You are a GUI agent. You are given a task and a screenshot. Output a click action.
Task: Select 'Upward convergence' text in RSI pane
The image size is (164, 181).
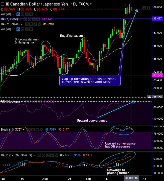click(x=92, y=121)
